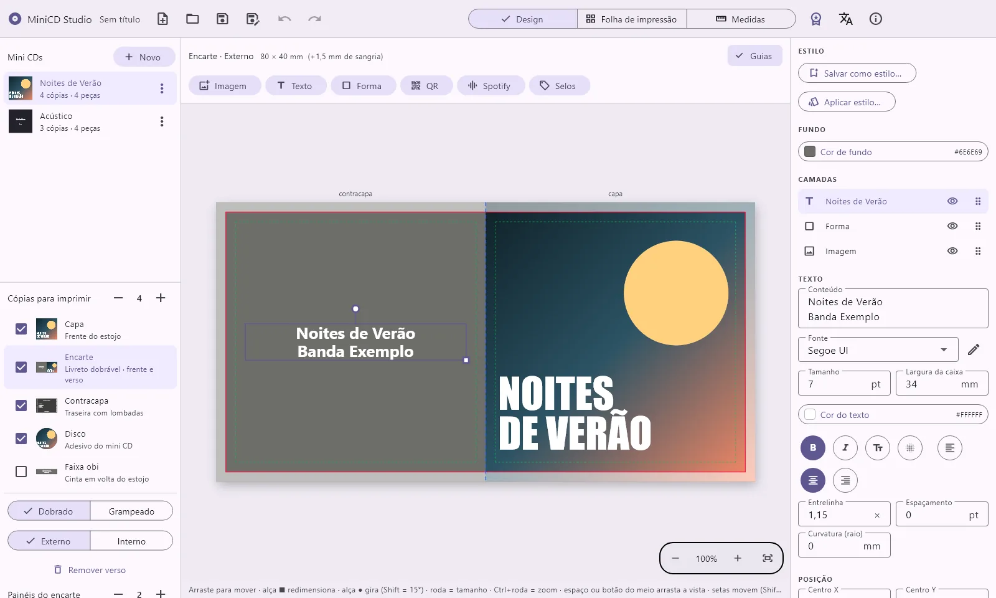The height and width of the screenshot is (598, 996).
Task: Click the new document icon
Action: click(x=162, y=19)
